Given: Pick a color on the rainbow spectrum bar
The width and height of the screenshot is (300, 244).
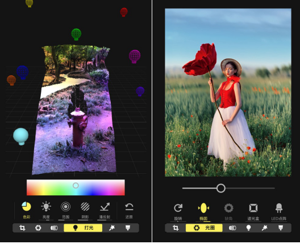Looking at the screenshot, I should coord(76,187).
